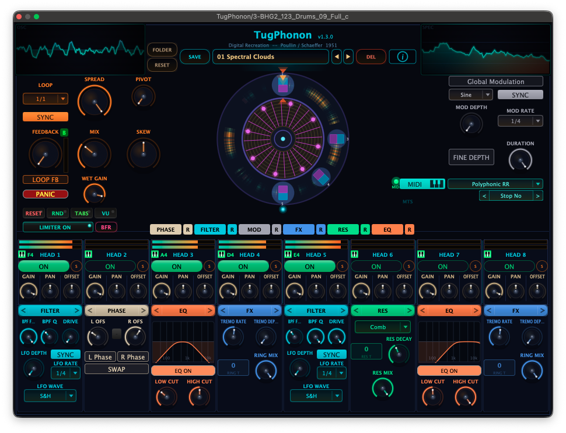Go to previous panel on Head 8 FX

tap(489, 310)
